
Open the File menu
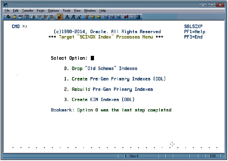coord(7,10)
